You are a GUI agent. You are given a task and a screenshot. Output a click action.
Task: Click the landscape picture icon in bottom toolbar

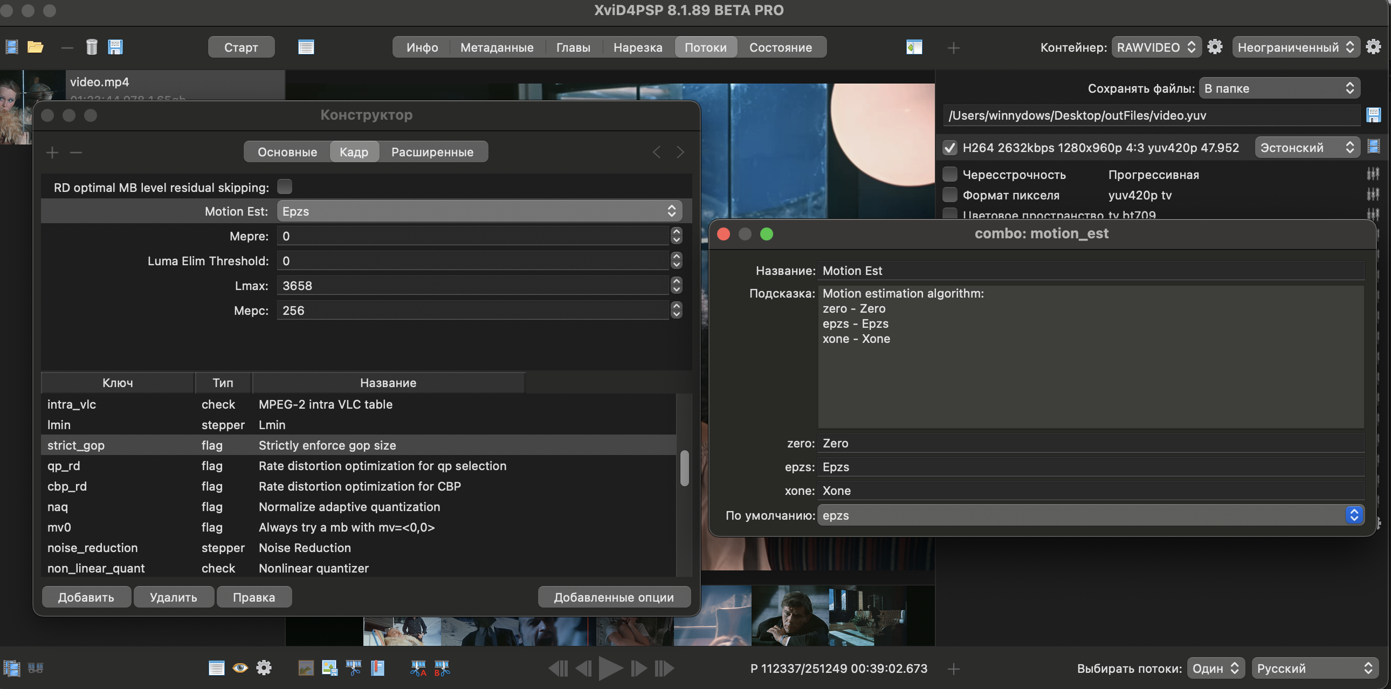[x=306, y=668]
